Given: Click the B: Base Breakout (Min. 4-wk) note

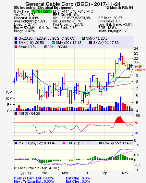Looking at the screenshot, I should click(37, 168).
